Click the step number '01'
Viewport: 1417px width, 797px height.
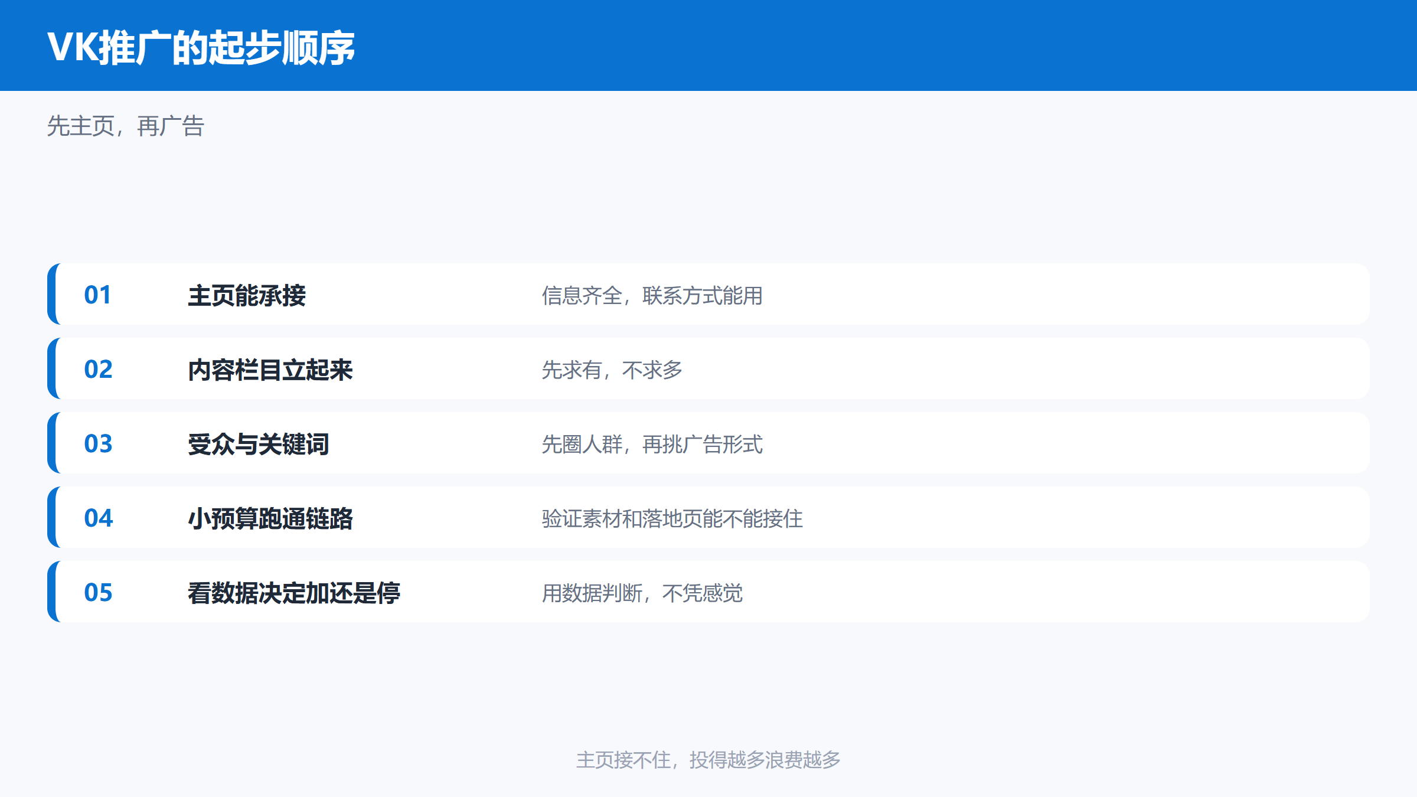point(98,295)
